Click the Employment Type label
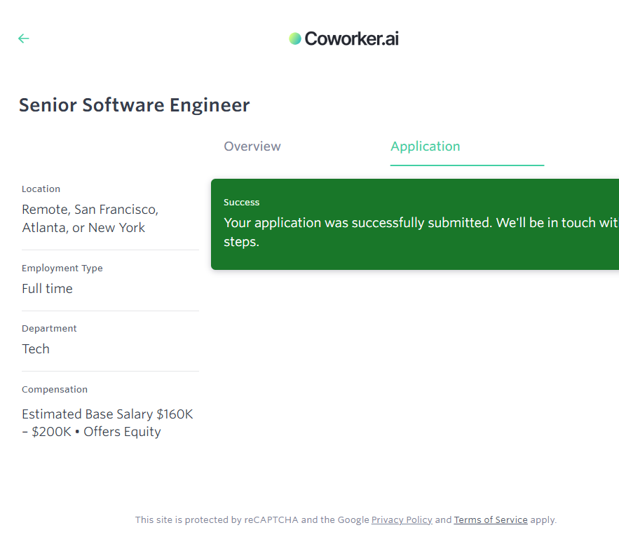The image size is (619, 537). point(62,268)
